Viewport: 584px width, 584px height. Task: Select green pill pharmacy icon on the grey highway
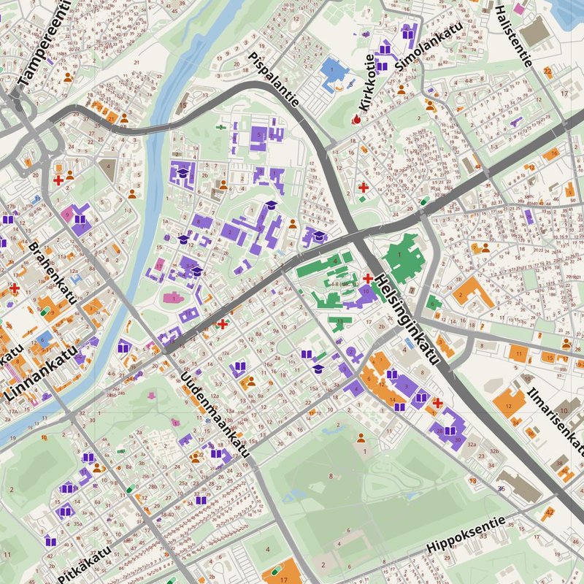click(424, 201)
